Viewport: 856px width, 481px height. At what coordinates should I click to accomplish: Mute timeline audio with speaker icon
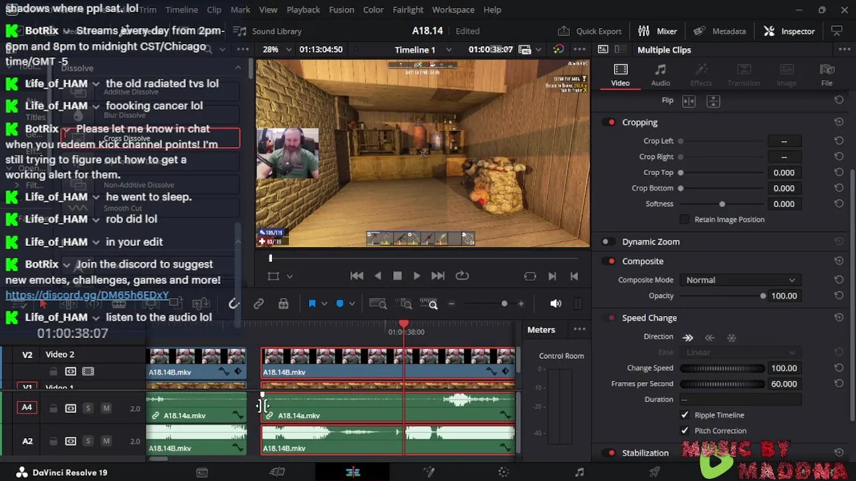click(x=556, y=304)
